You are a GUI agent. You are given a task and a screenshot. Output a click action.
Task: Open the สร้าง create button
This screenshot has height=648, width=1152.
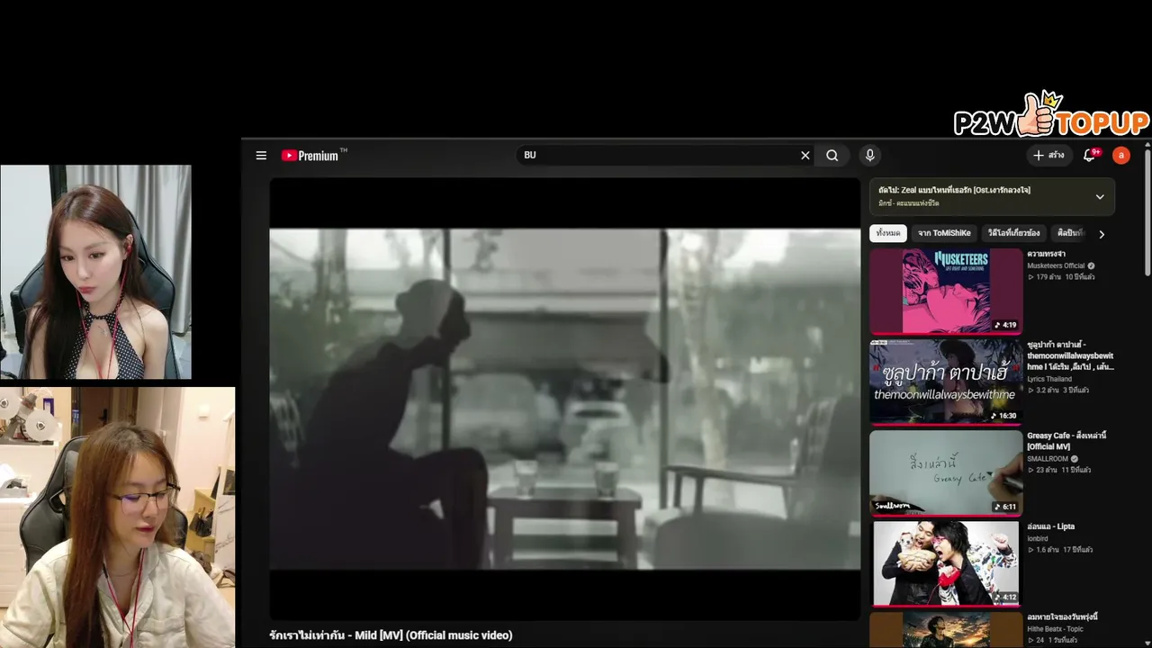tap(1048, 156)
